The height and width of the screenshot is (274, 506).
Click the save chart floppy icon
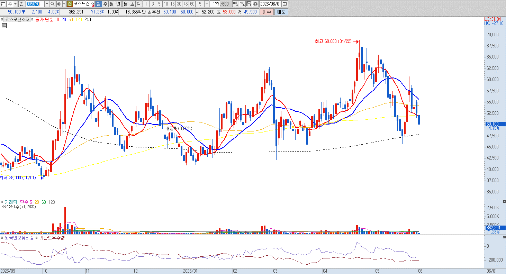point(249,4)
